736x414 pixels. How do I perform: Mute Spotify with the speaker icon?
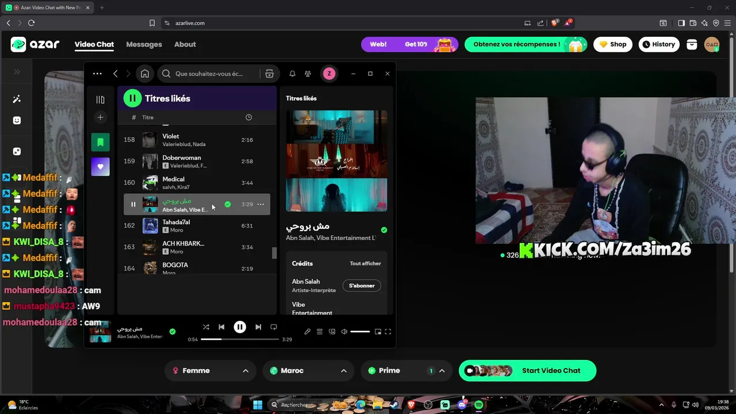coord(344,332)
